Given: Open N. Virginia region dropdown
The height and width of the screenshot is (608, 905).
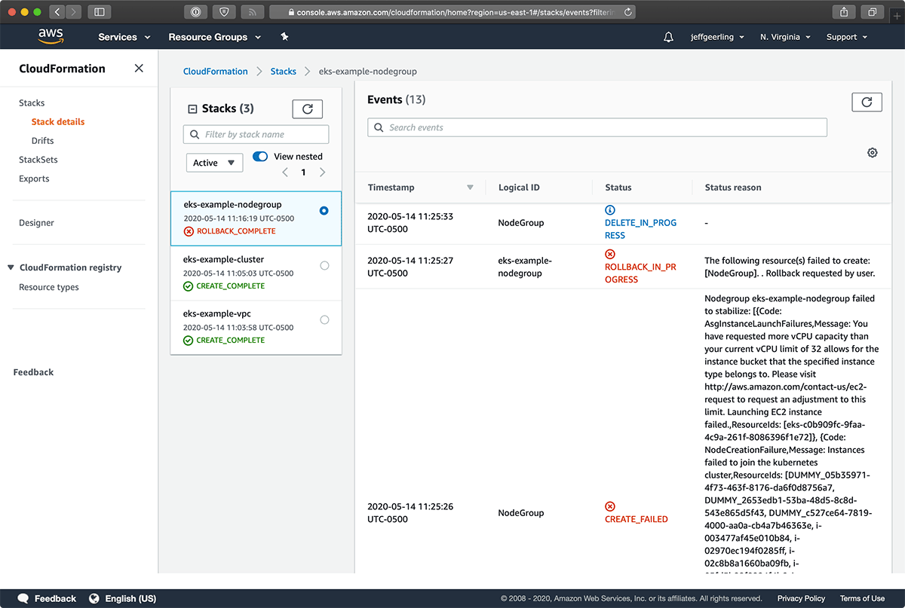Looking at the screenshot, I should 785,37.
